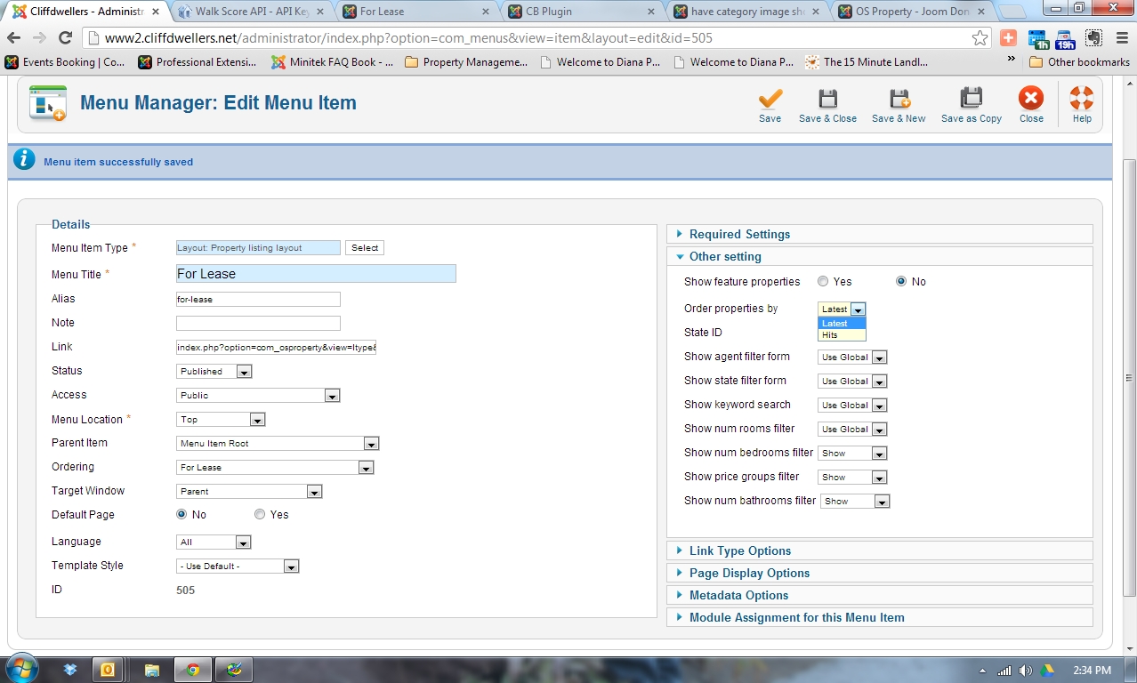Bookmark page with the star icon

980,38
